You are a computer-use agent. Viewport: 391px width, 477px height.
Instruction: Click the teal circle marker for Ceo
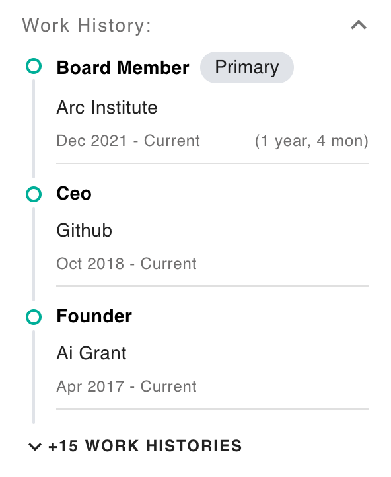(x=34, y=194)
